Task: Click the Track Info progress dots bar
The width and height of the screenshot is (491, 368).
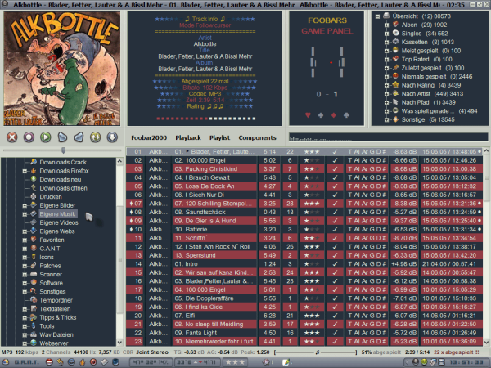Action: coord(206,119)
